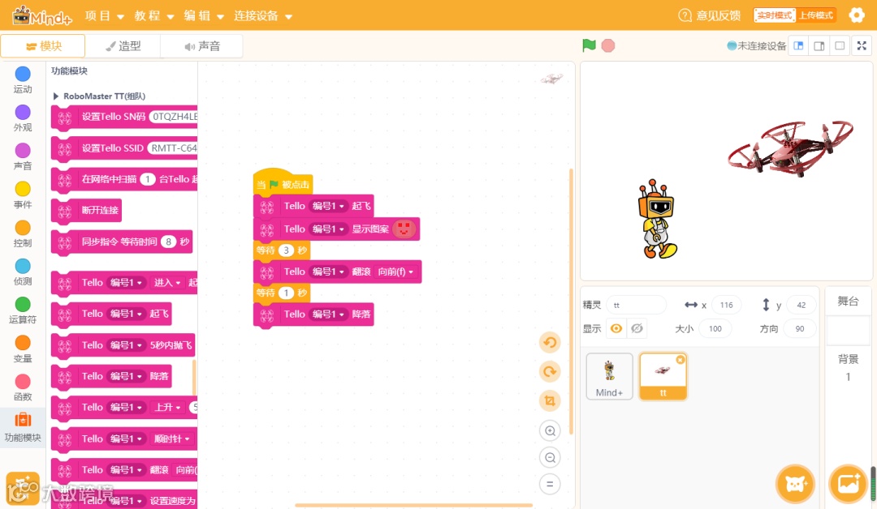
Task: Edit the y coordinate field 42
Action: point(801,305)
